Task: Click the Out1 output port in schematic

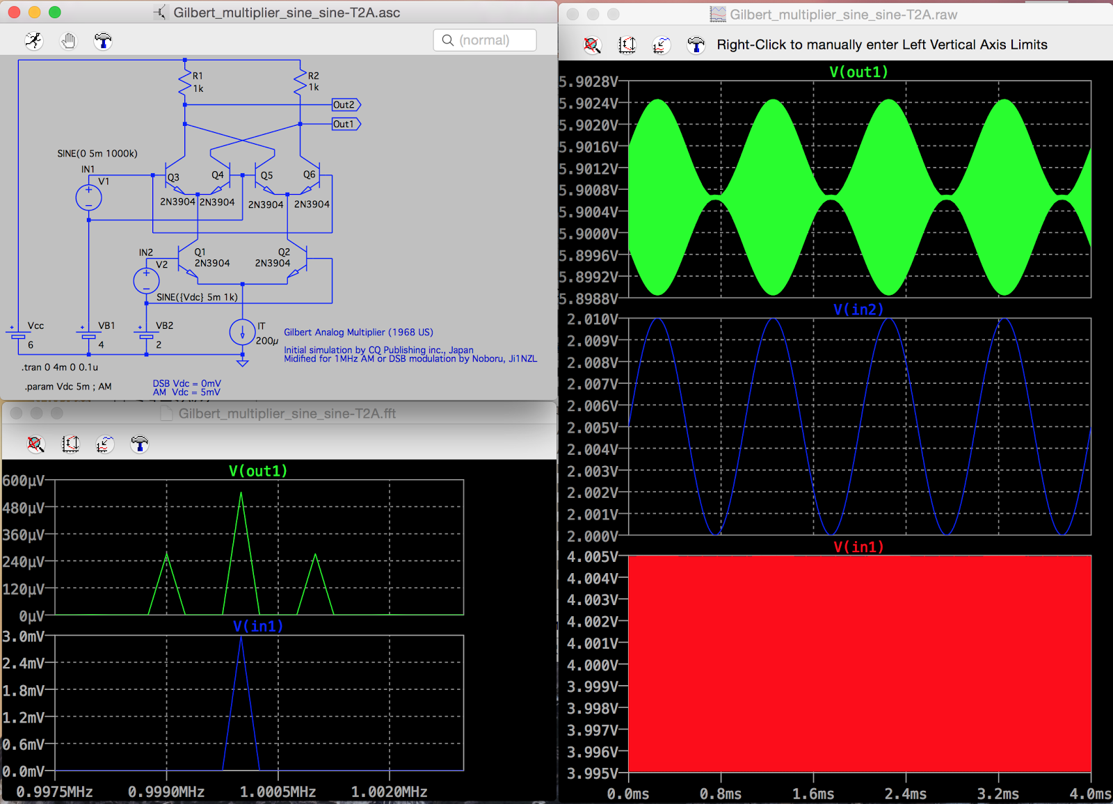Action: click(345, 124)
